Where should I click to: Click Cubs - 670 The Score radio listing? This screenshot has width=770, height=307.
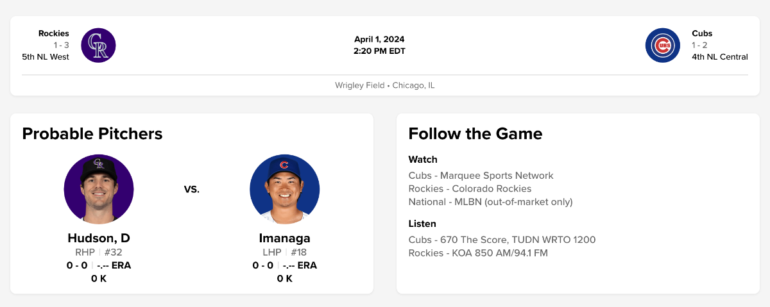point(502,240)
